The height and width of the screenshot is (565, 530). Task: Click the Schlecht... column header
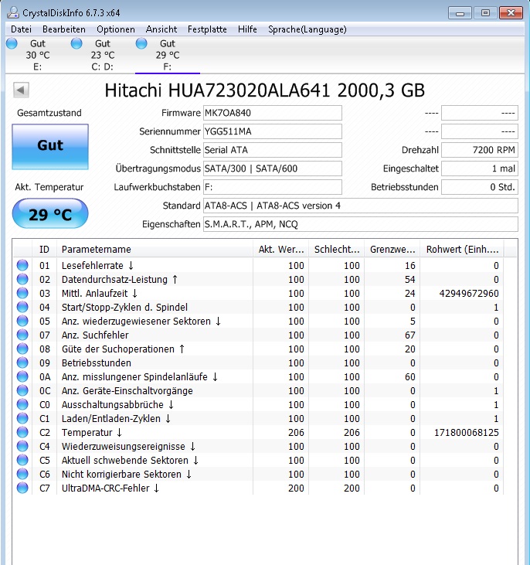tap(336, 250)
